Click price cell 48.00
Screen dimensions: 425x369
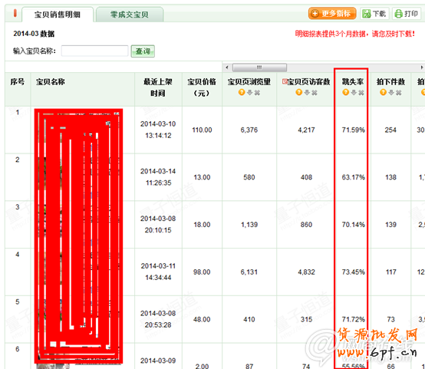pos(202,319)
